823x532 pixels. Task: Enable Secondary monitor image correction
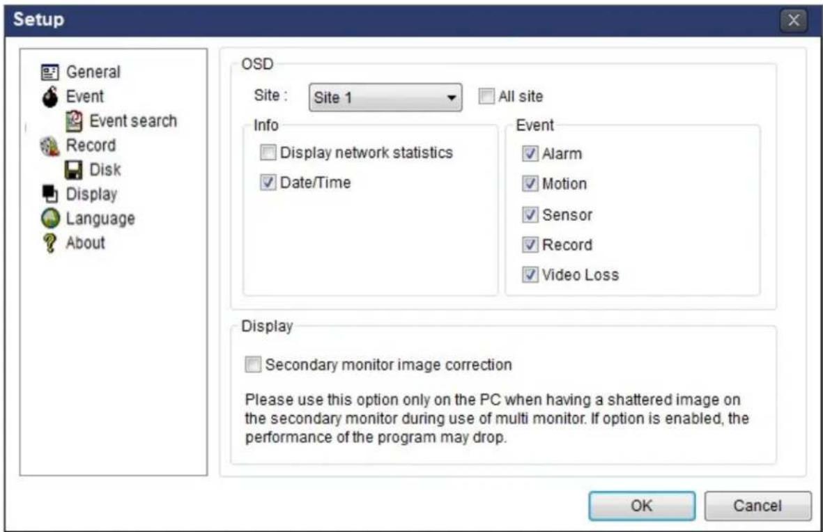253,365
